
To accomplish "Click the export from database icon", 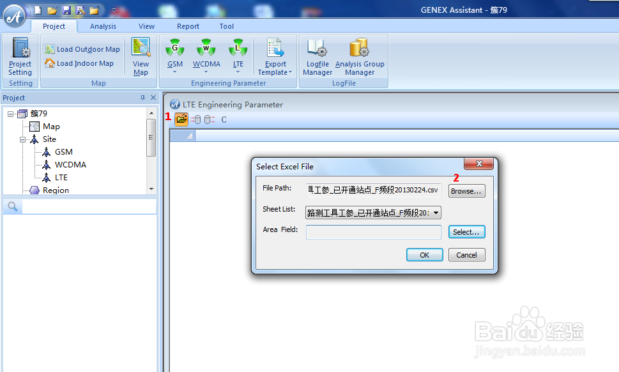I will (210, 120).
